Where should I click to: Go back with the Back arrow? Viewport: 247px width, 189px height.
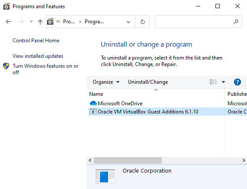tap(8, 22)
